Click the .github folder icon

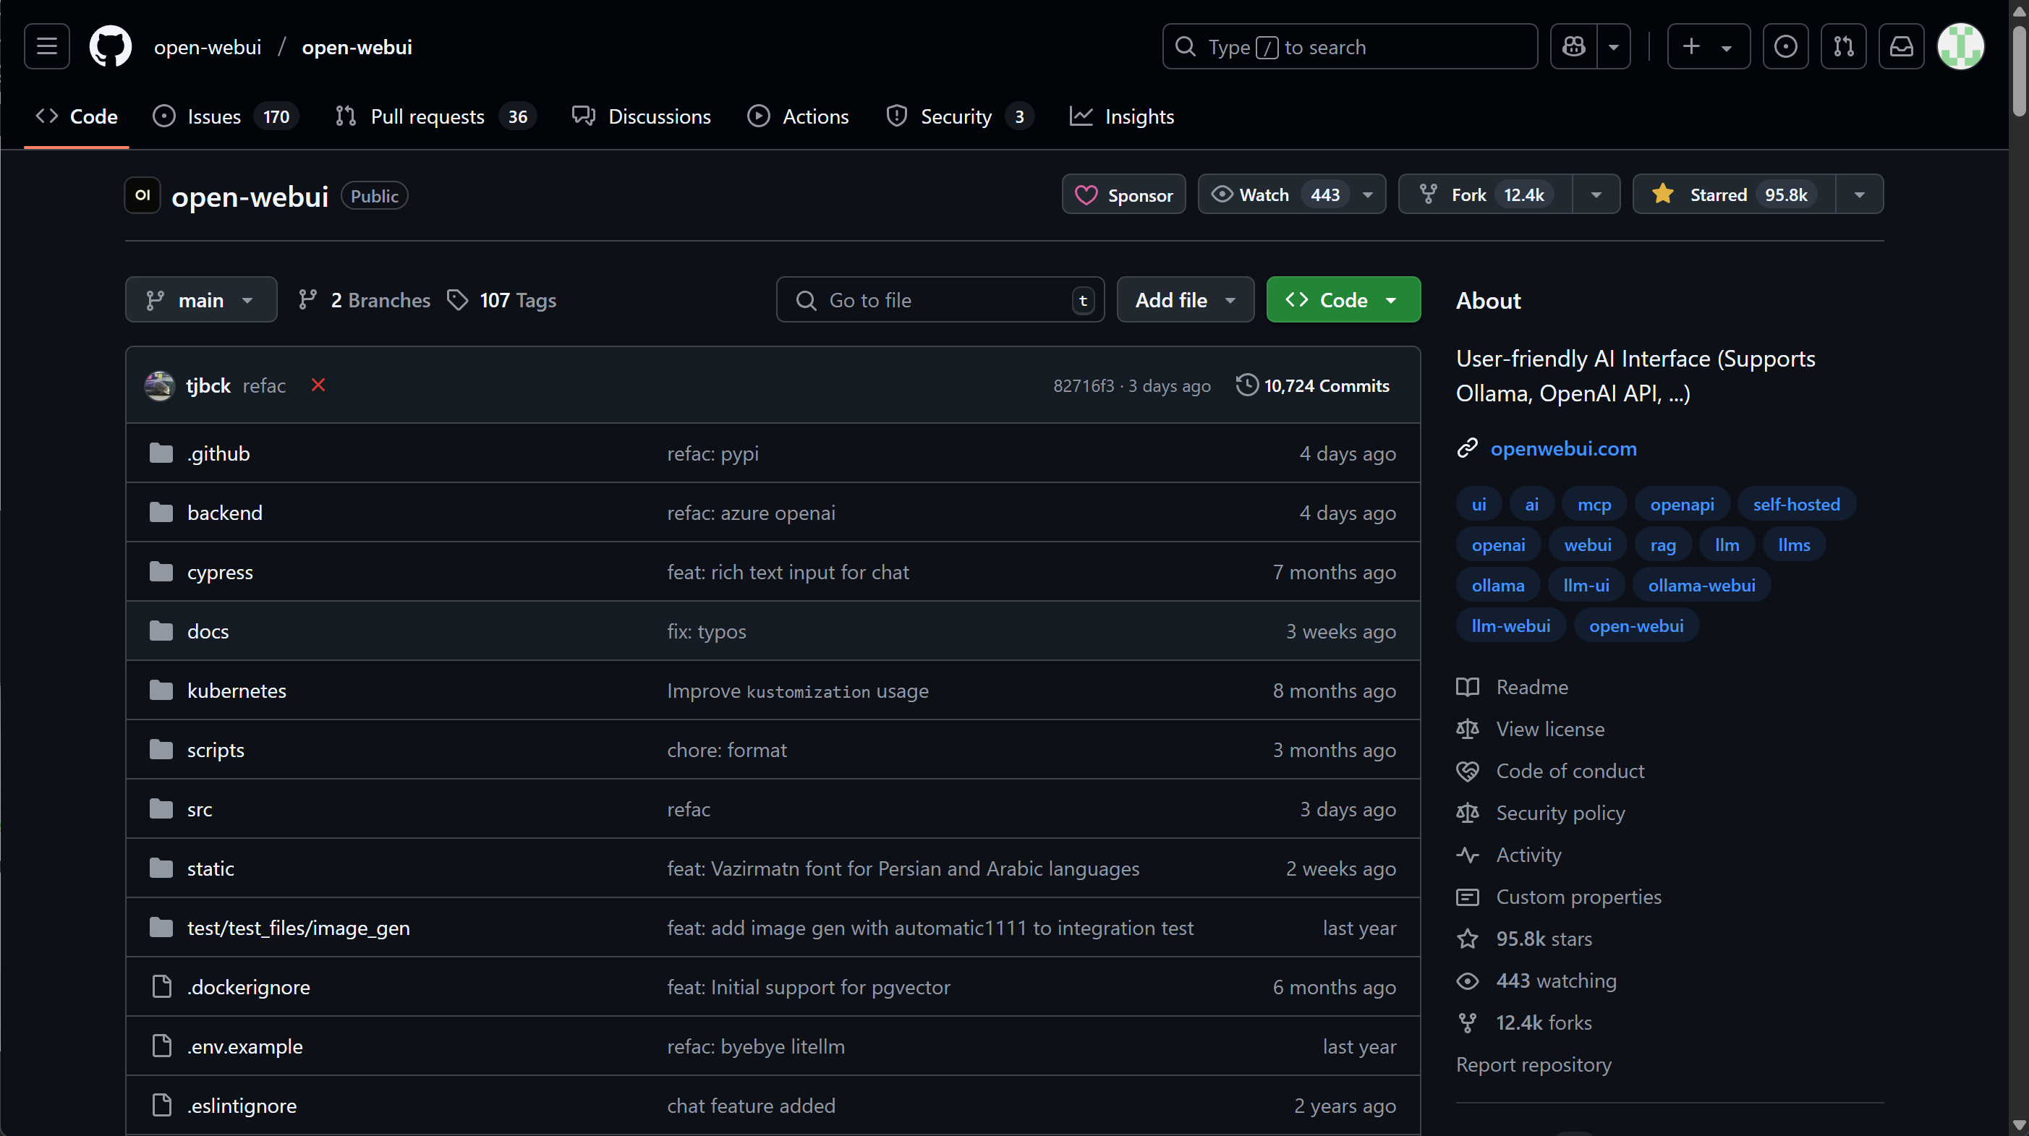click(161, 453)
